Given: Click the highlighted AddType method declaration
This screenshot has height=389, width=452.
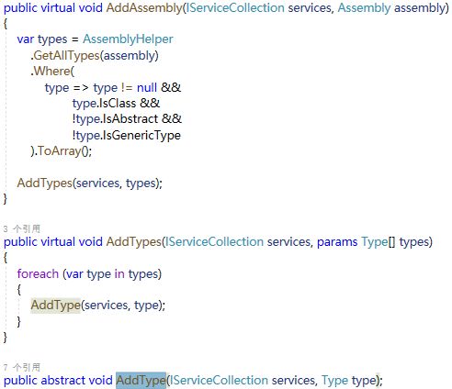Looking at the screenshot, I should point(141,380).
